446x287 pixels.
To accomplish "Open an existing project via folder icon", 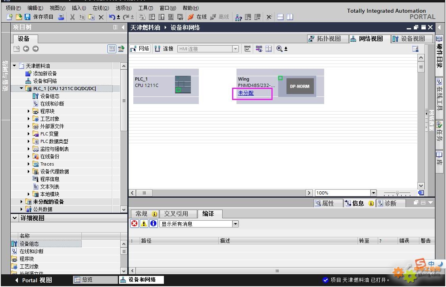I will click(19, 17).
